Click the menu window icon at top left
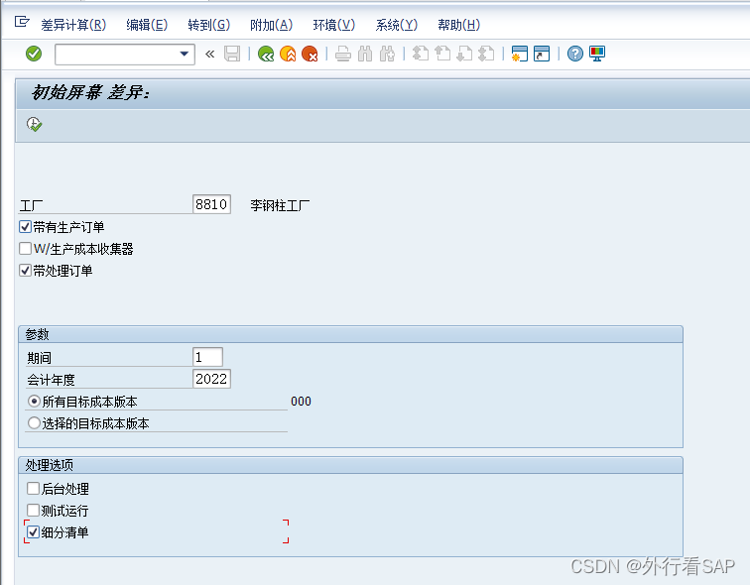Viewport: 750px width, 585px height. point(22,22)
